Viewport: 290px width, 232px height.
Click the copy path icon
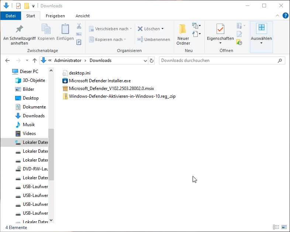(79, 34)
